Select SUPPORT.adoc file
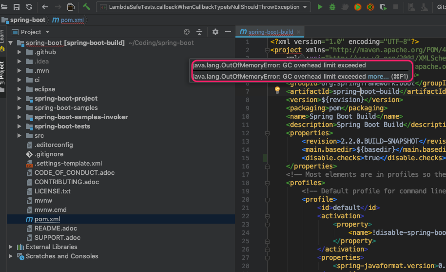This screenshot has width=446, height=272. (58, 237)
